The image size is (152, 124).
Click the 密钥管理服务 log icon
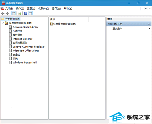click(10, 43)
